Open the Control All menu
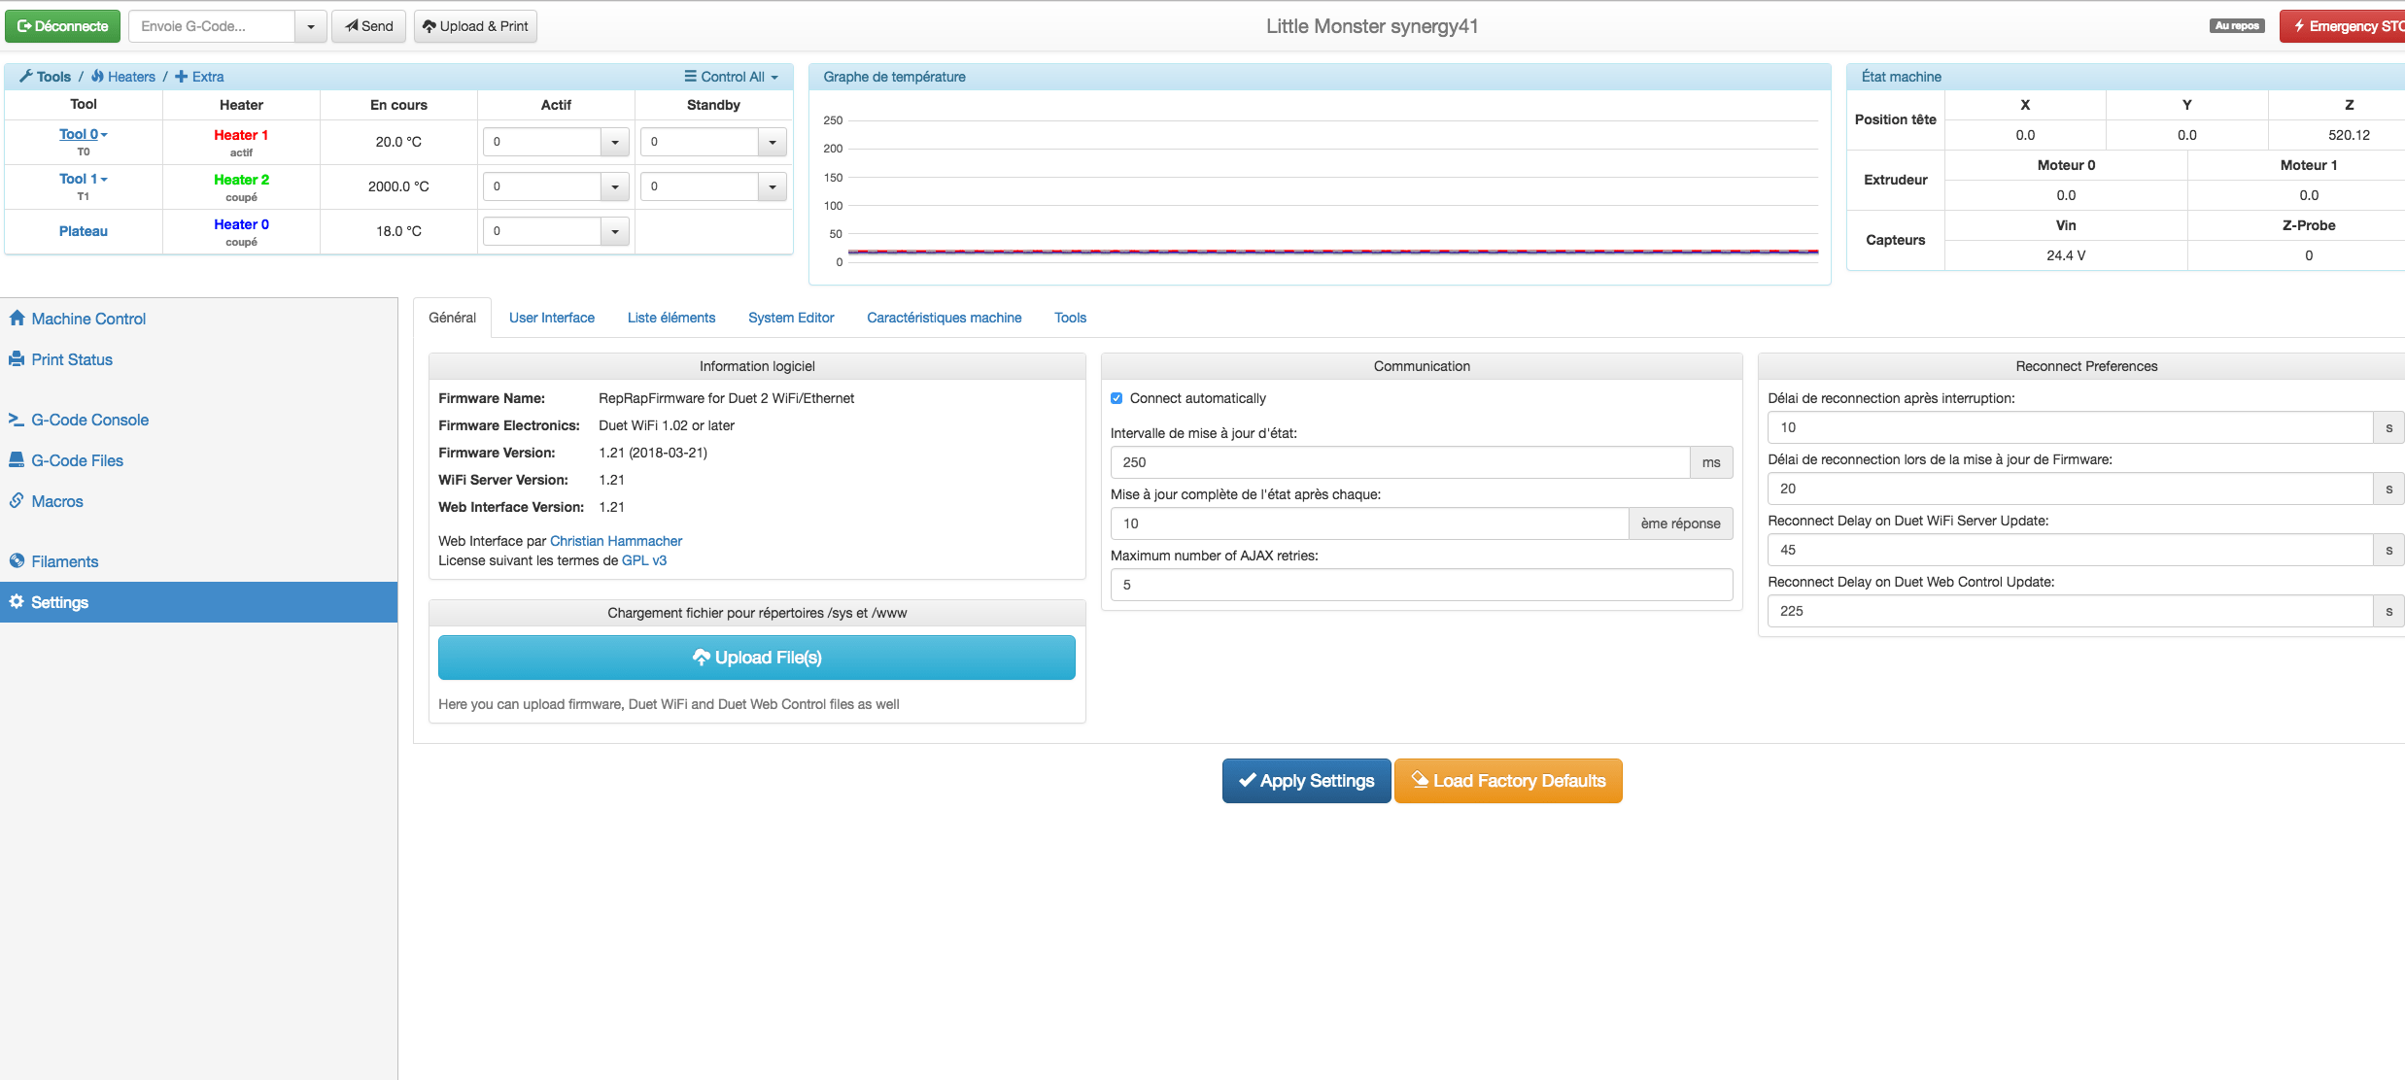This screenshot has height=1080, width=2405. point(731,76)
